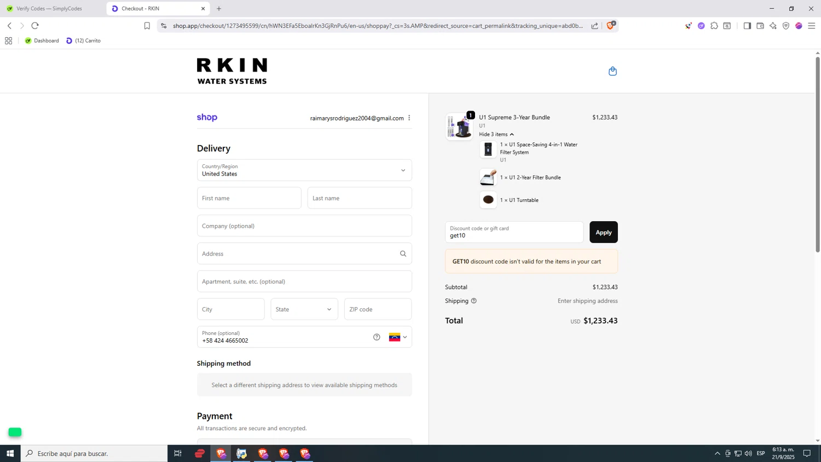Open Brave Wallet icon
Screen dimensions: 821x462
pyautogui.click(x=760, y=26)
